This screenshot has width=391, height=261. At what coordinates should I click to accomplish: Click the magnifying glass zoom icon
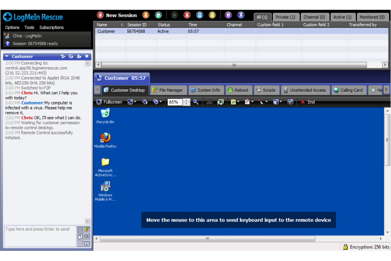coord(196,102)
